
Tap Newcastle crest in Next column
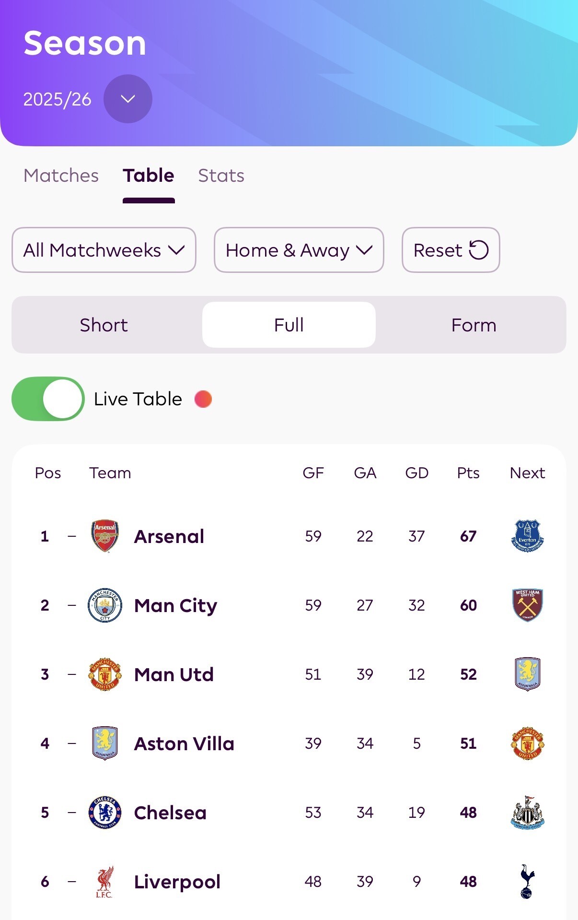coord(527,813)
